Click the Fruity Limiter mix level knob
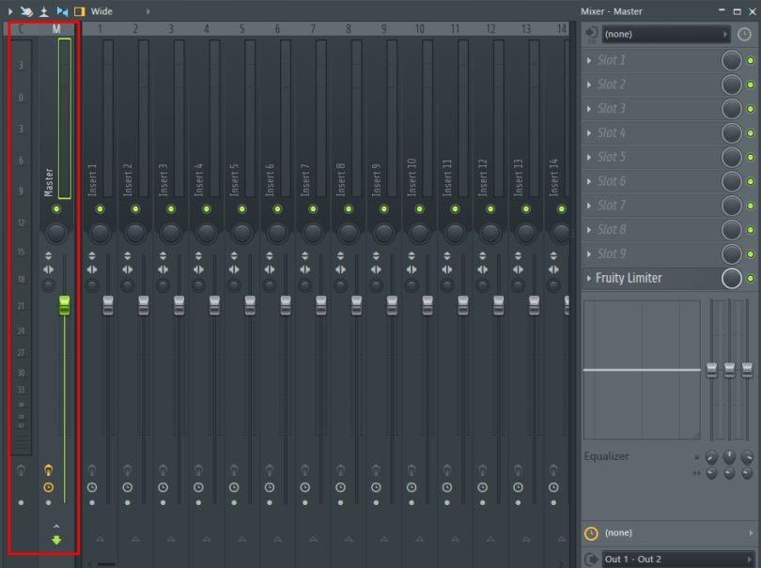Viewport: 761px width, 568px height. [731, 278]
